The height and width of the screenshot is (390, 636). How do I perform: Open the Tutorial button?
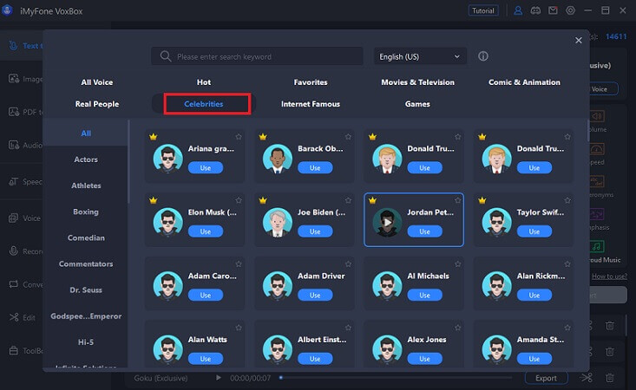pyautogui.click(x=483, y=10)
